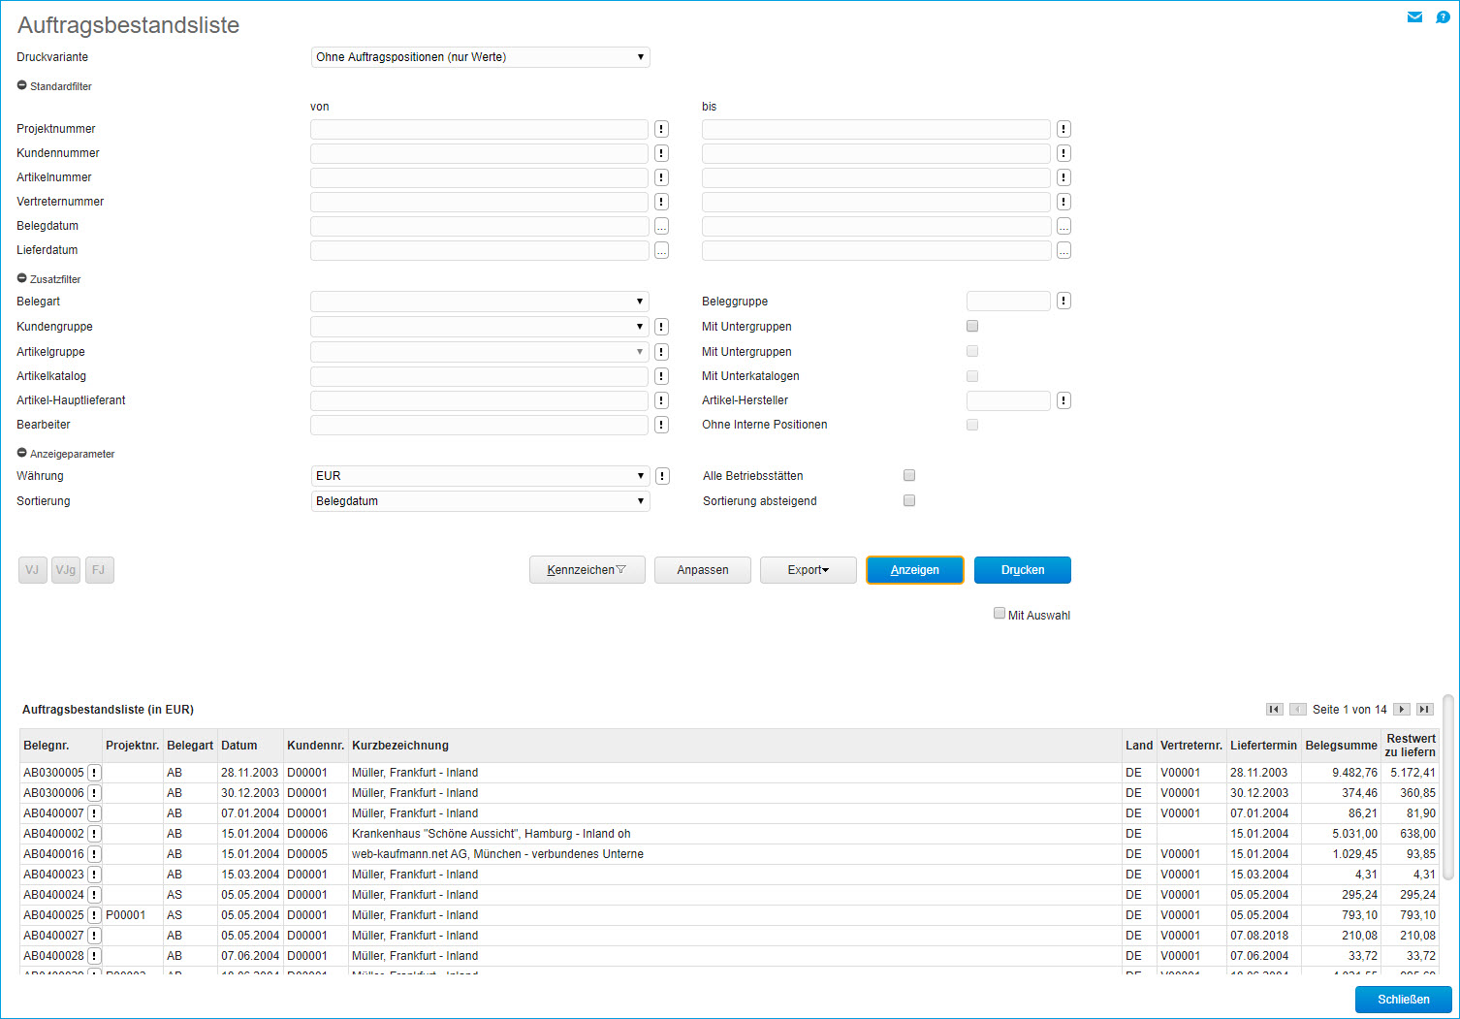Viewport: 1460px width, 1019px height.
Task: Click the Kundennummer von input field
Action: point(479,153)
